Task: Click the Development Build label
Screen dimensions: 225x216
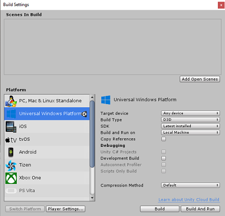Action: pos(120,158)
